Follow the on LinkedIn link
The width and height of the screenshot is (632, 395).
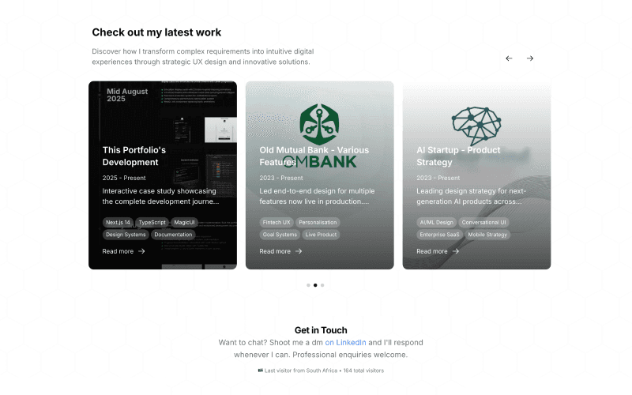pyautogui.click(x=345, y=342)
